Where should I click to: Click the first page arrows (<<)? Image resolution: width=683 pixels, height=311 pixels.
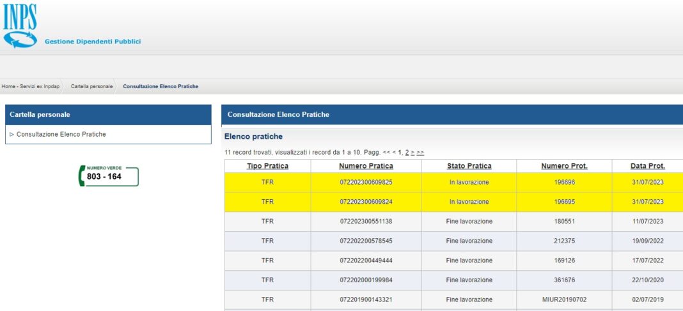[386, 152]
